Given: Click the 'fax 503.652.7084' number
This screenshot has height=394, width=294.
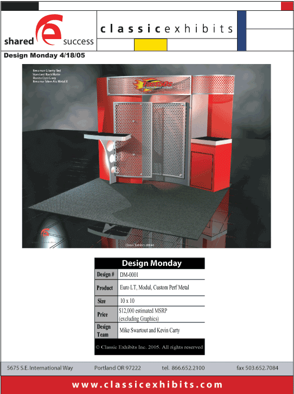Looking at the screenshot, I should [x=257, y=368].
